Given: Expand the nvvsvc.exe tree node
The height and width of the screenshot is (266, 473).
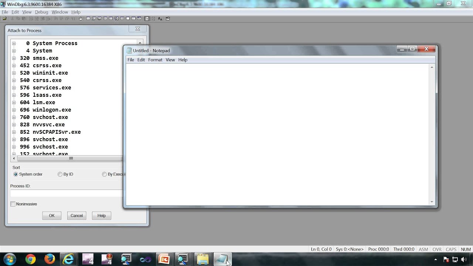Looking at the screenshot, I should pos(14,125).
